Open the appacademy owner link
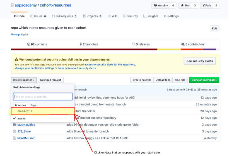 point(26,5)
